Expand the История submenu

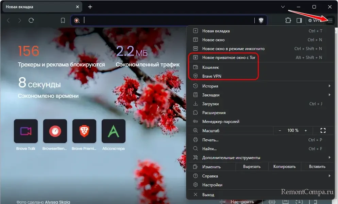[258, 86]
